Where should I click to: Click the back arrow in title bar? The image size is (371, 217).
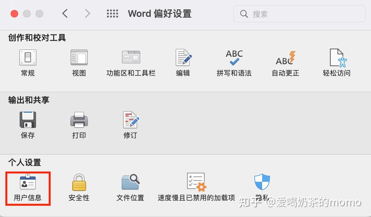click(65, 13)
